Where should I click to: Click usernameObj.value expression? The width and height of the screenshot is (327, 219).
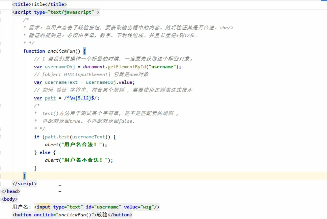tap(109, 82)
